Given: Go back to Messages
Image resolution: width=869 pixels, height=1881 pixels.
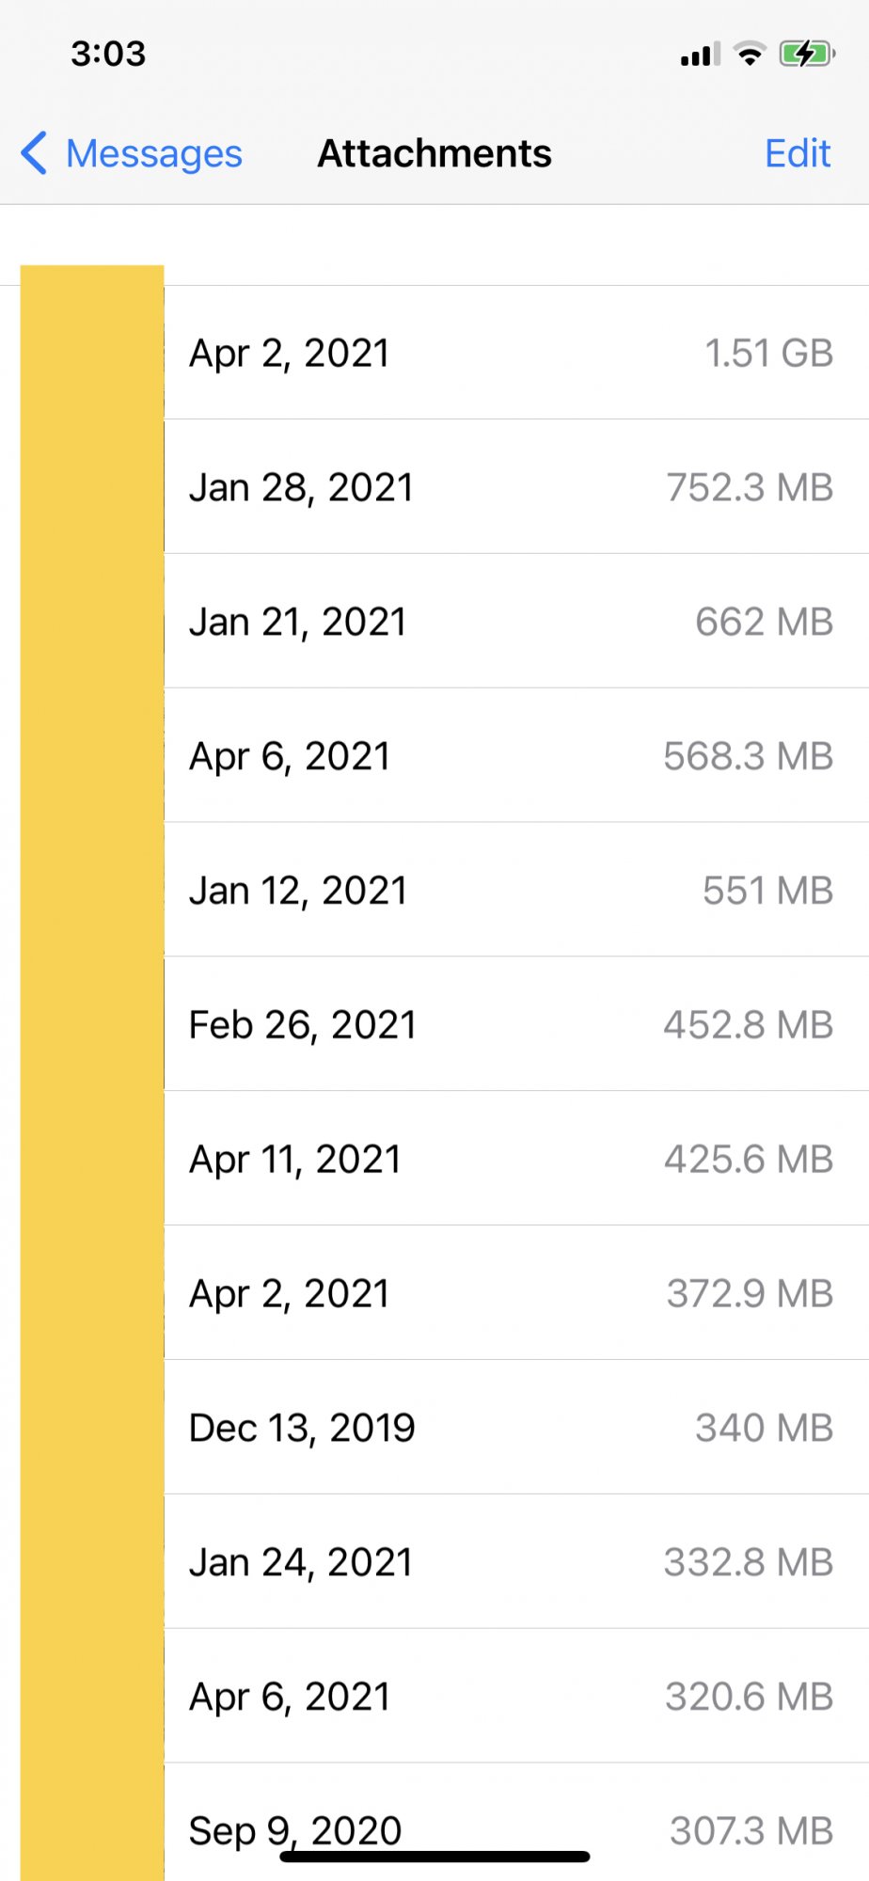Looking at the screenshot, I should (x=153, y=153).
